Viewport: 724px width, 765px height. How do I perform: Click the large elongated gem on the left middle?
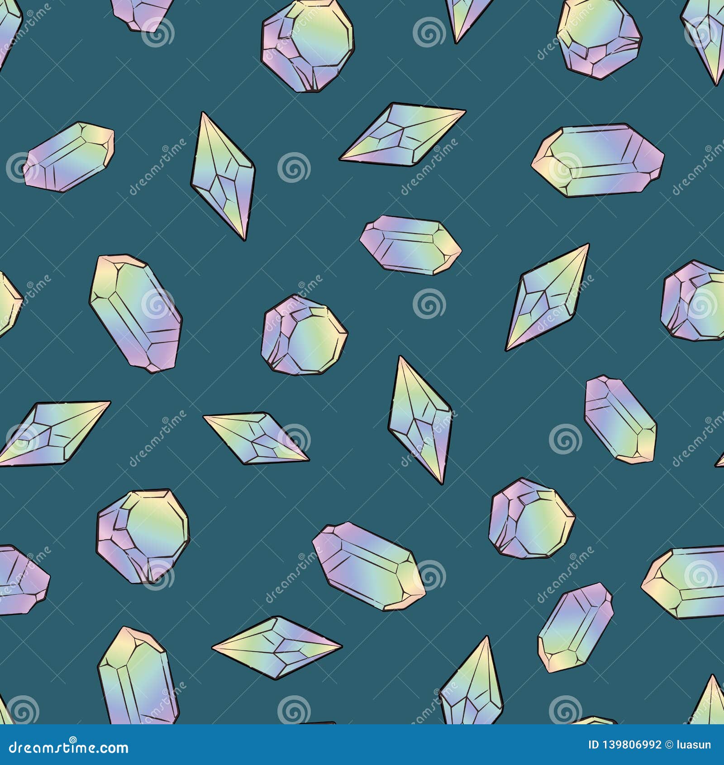136,317
